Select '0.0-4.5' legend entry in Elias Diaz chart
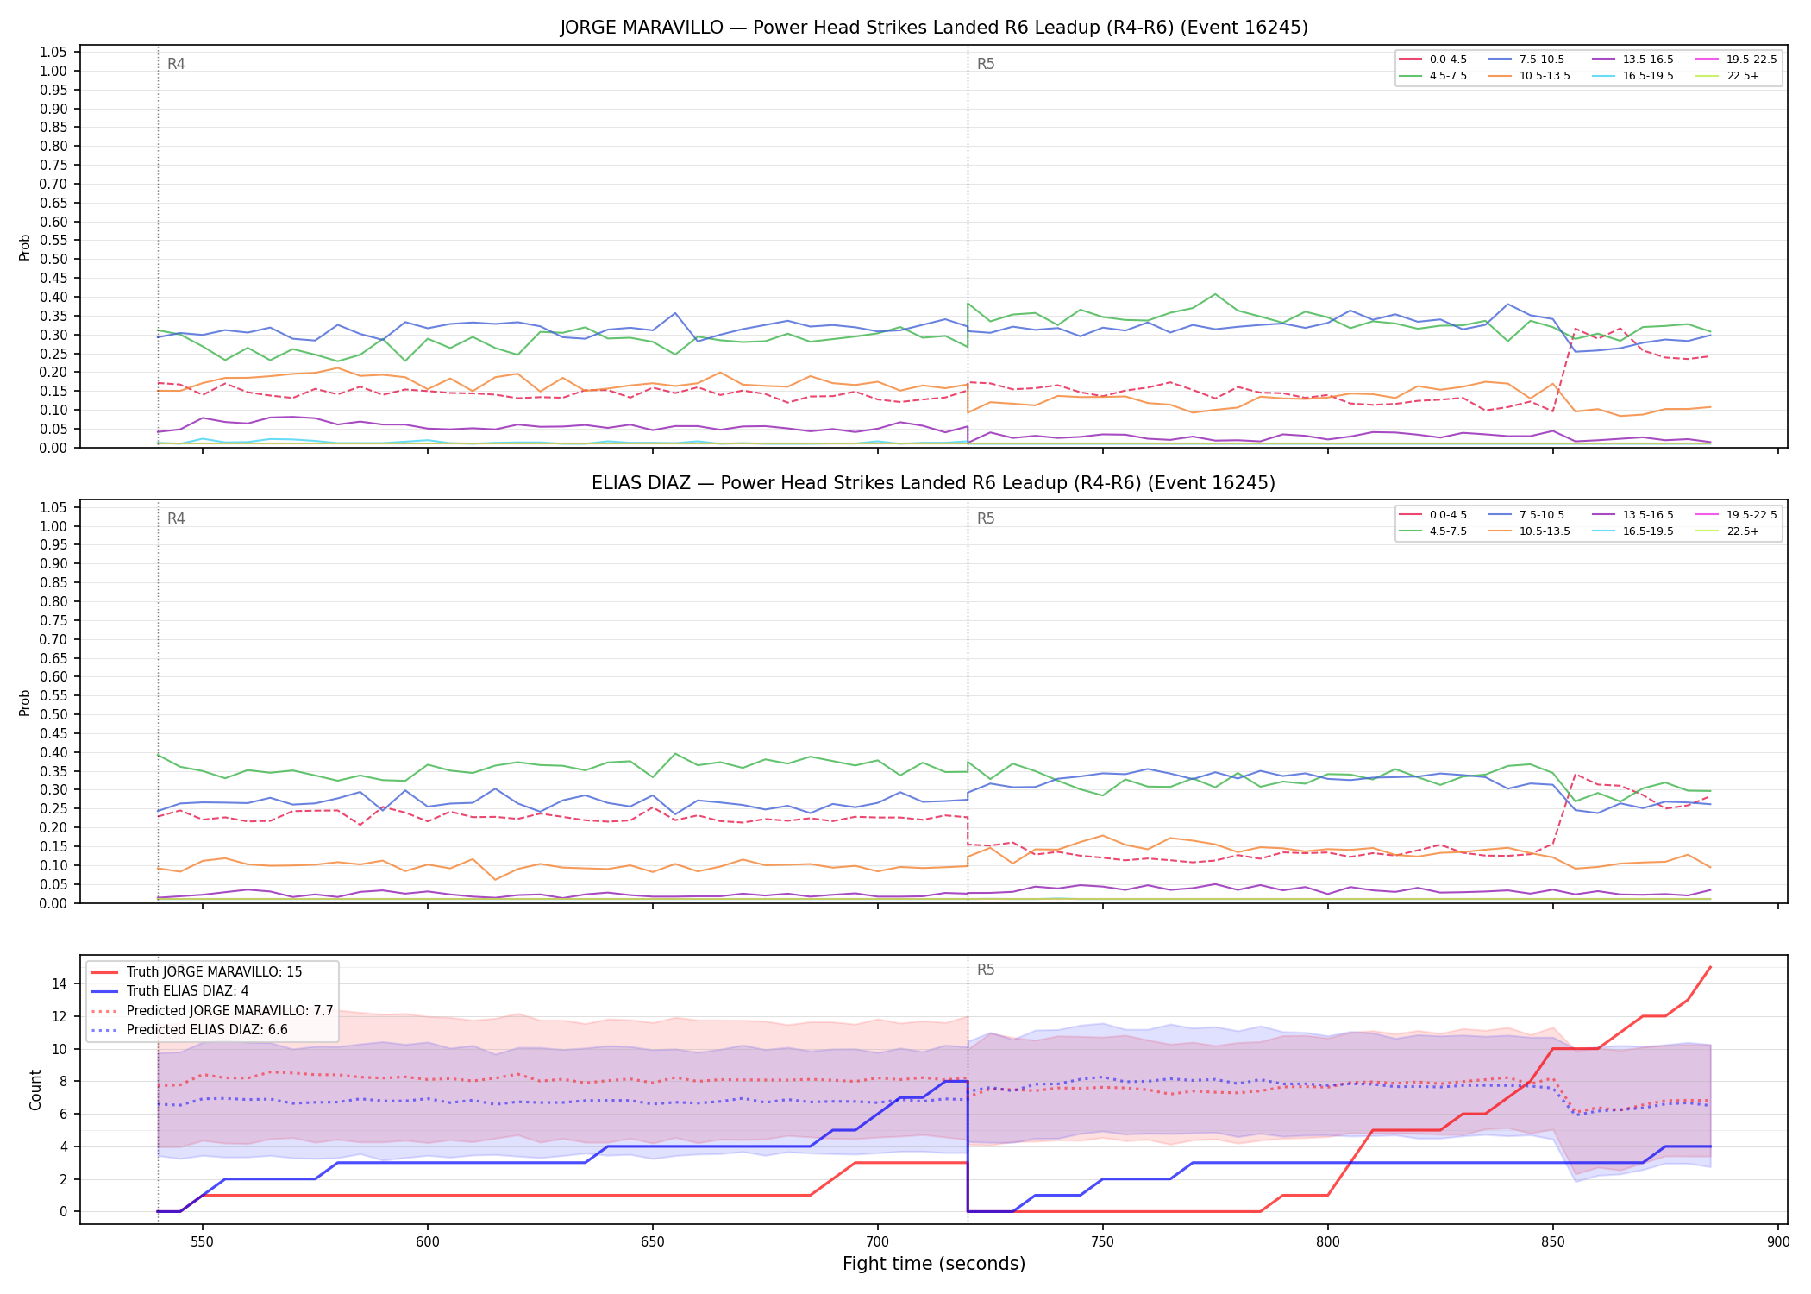The image size is (1811, 1294). pyautogui.click(x=1433, y=515)
